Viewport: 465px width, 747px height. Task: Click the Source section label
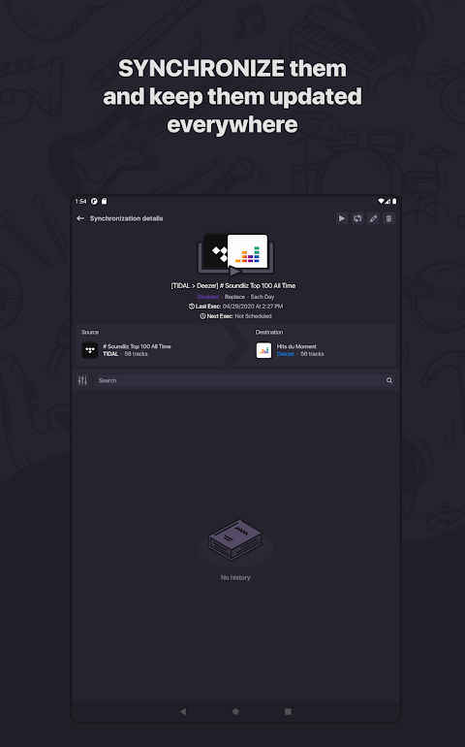pos(90,332)
